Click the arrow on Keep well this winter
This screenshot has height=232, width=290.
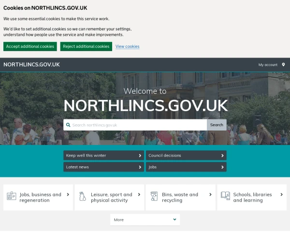[x=140, y=156]
